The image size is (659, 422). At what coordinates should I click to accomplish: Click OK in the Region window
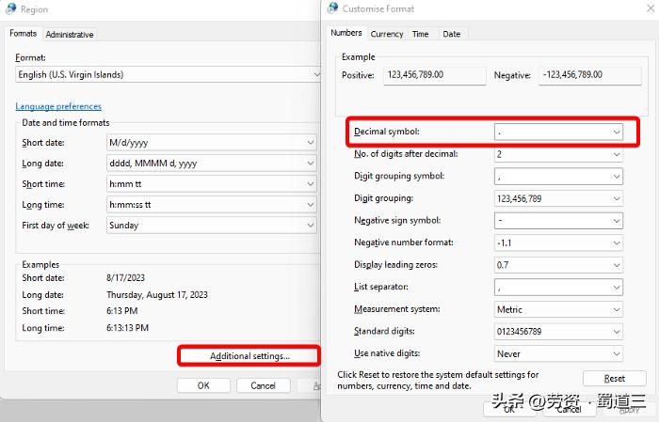pyautogui.click(x=203, y=385)
